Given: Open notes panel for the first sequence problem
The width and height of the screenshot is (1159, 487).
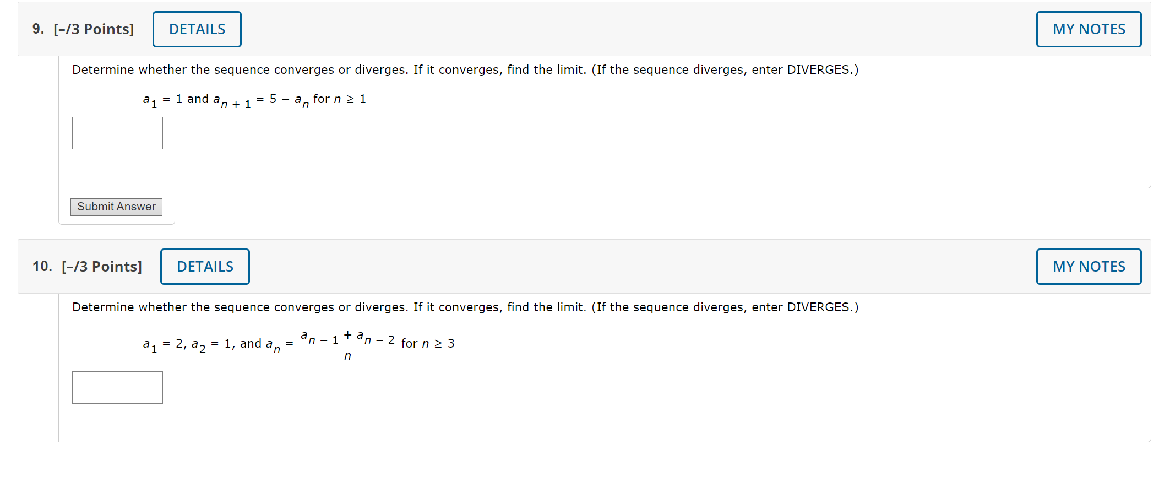Looking at the screenshot, I should click(x=1088, y=29).
